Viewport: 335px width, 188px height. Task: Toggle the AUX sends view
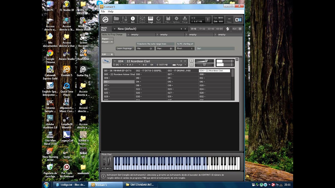[234, 29]
